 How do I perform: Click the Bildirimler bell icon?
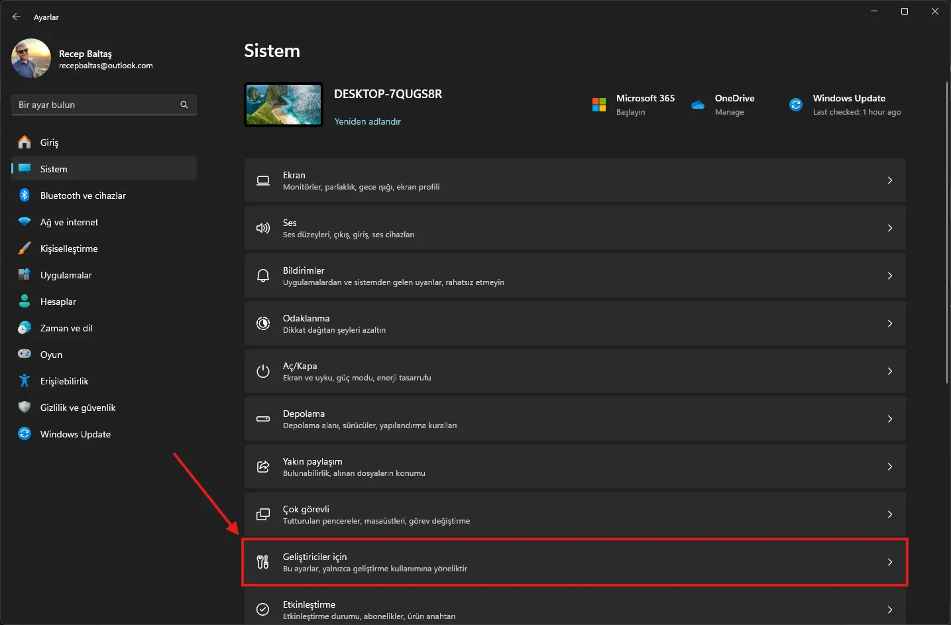point(263,276)
